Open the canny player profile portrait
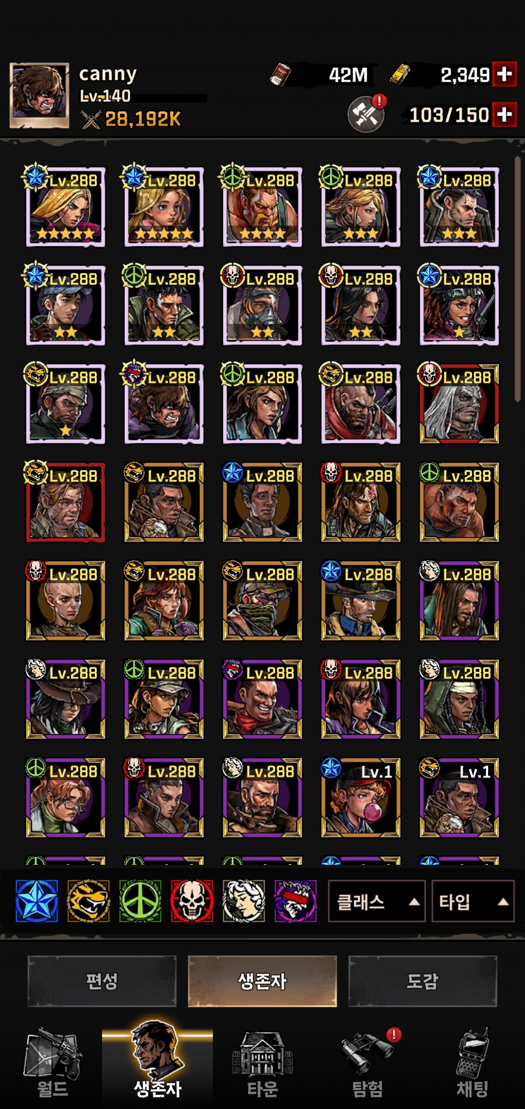The image size is (525, 1109). click(x=39, y=96)
